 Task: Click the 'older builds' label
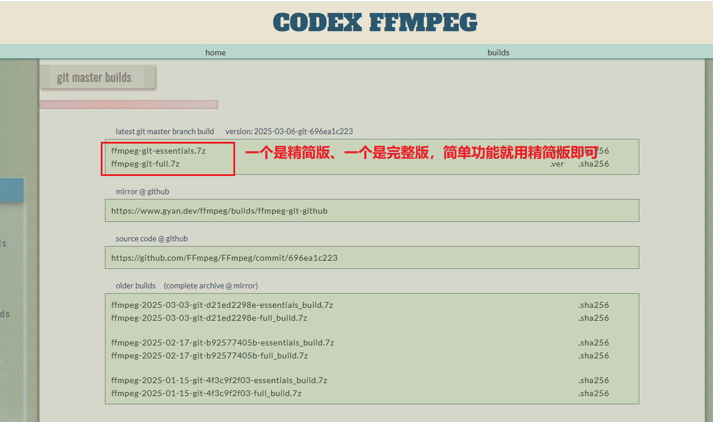coord(136,285)
